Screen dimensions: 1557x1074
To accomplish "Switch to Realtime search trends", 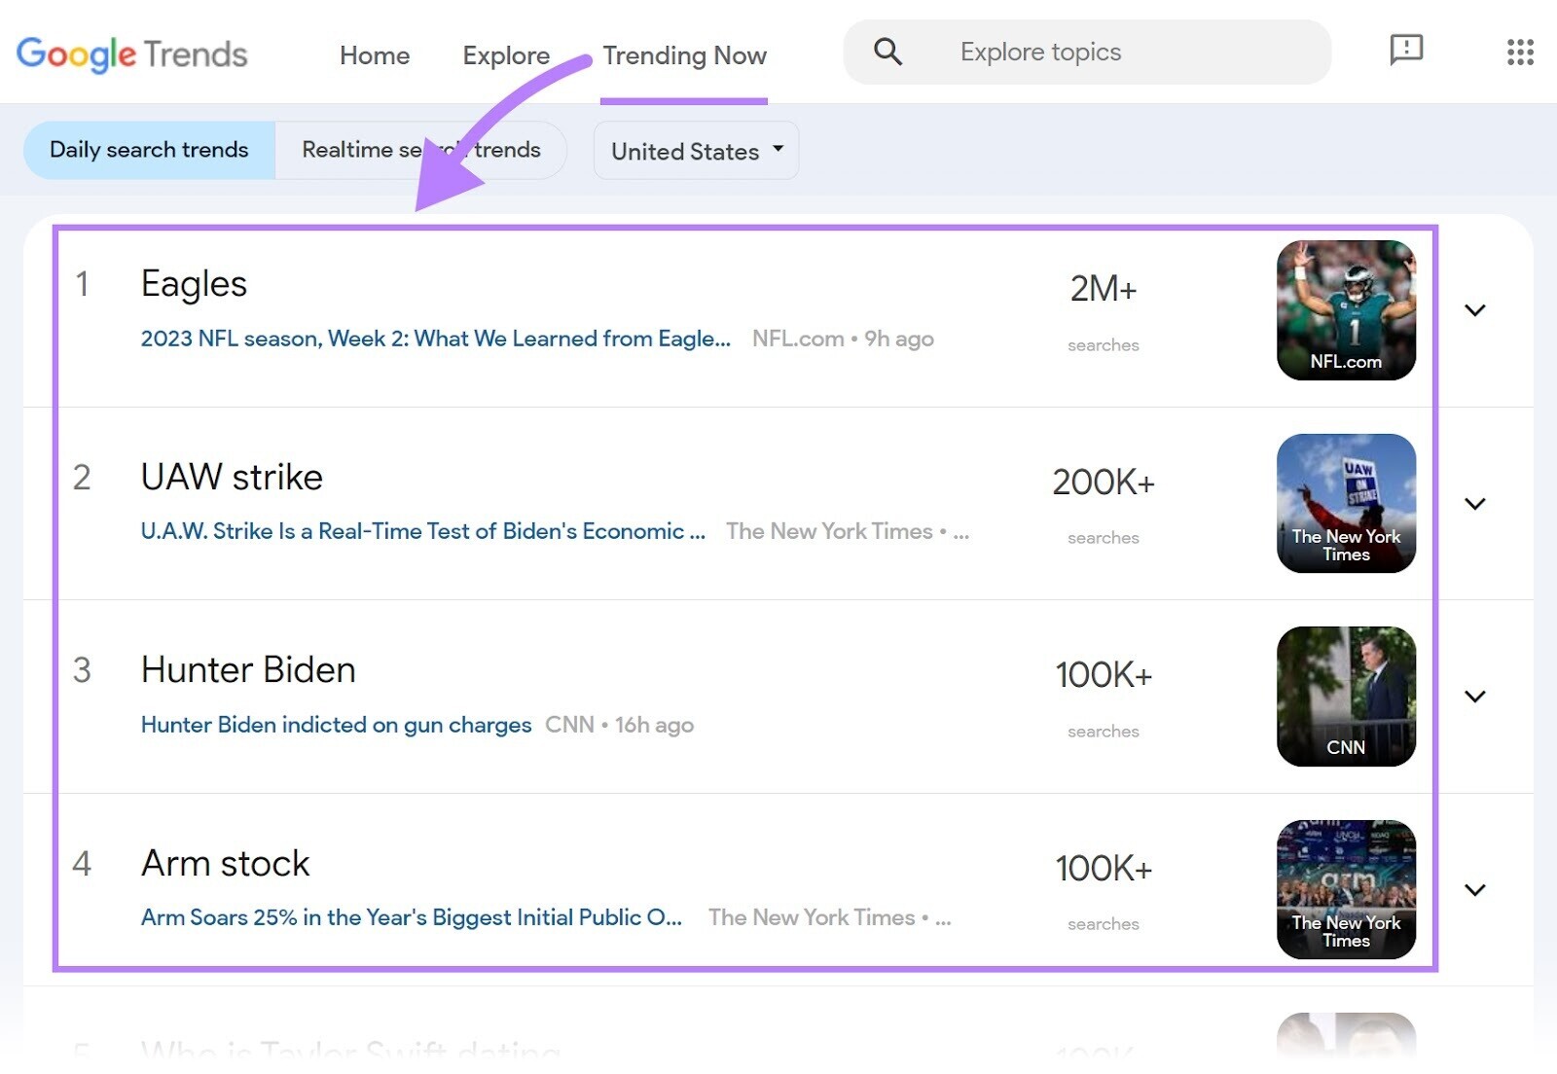I will pos(420,150).
